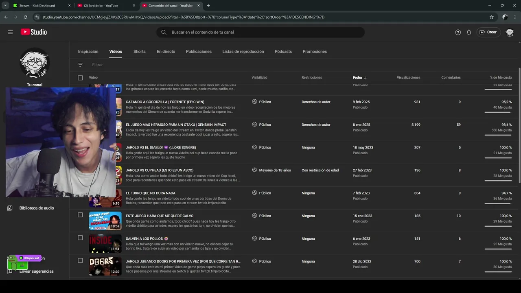Open the DOORS thumbnail with 12:20 duration

pyautogui.click(x=105, y=266)
